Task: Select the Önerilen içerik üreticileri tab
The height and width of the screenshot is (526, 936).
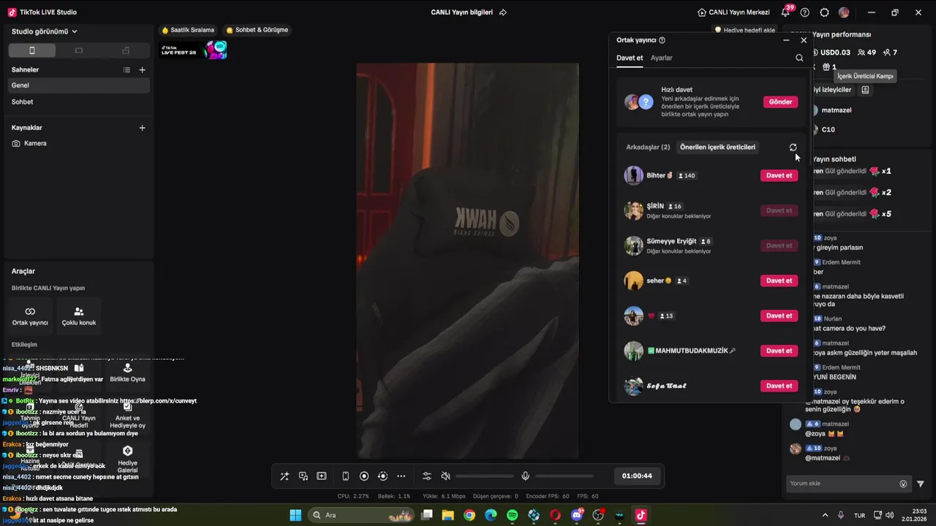Action: click(x=717, y=147)
